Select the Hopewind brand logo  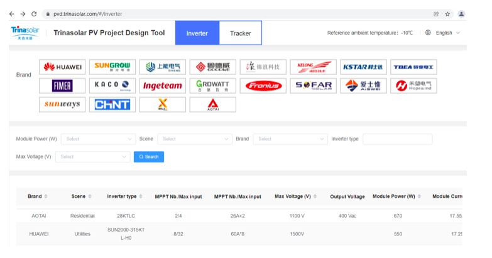(413, 86)
